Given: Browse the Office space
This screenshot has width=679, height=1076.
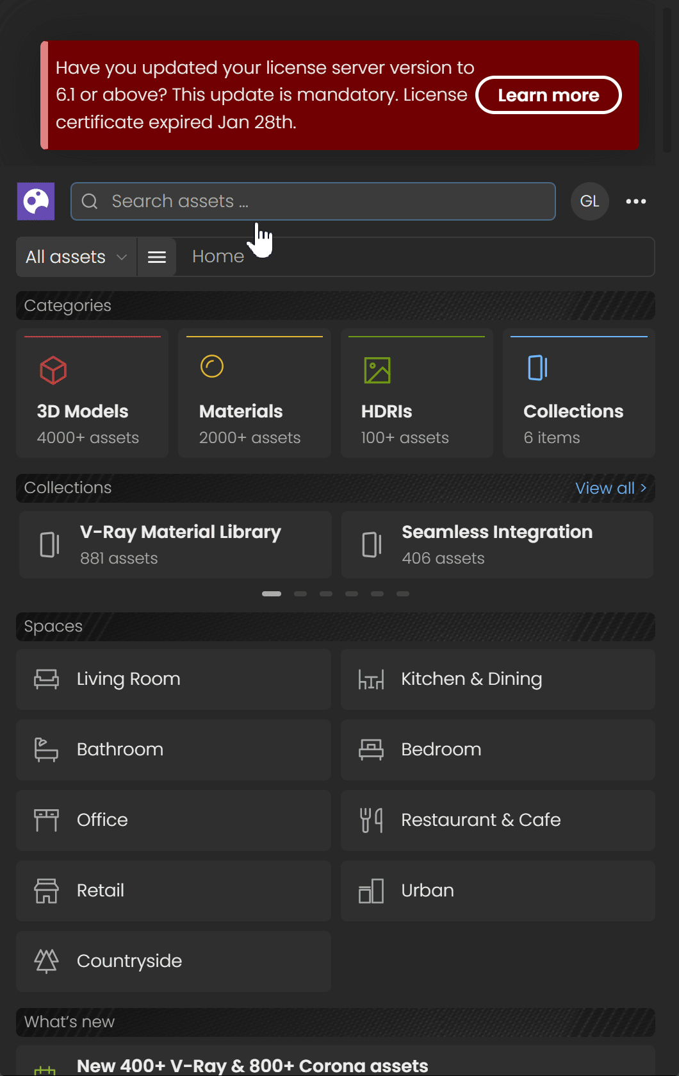Looking at the screenshot, I should (x=174, y=820).
